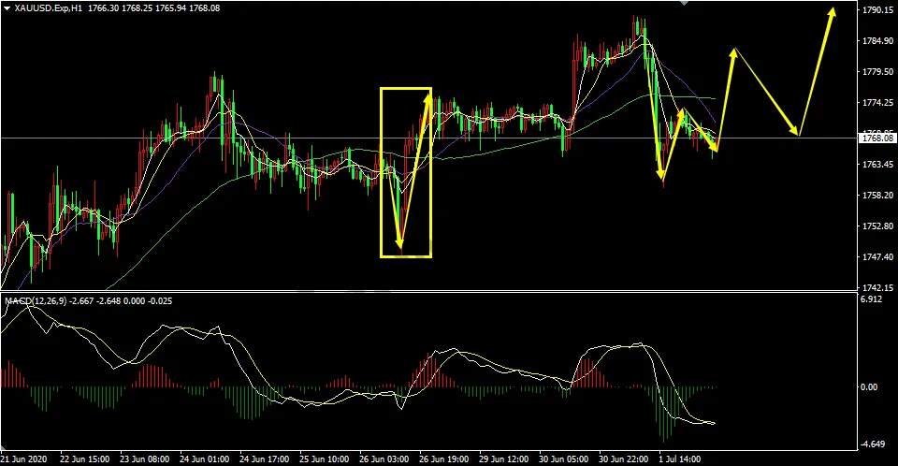Click the 30 Jun 22:00 time label
The width and height of the screenshot is (898, 466).
tap(623, 459)
